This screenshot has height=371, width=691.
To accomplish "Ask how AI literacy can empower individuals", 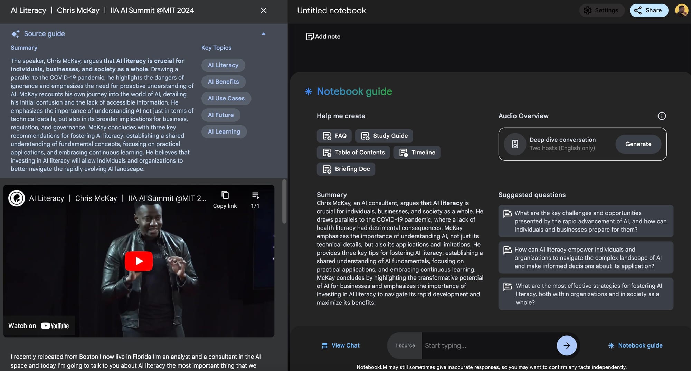I will [x=586, y=258].
